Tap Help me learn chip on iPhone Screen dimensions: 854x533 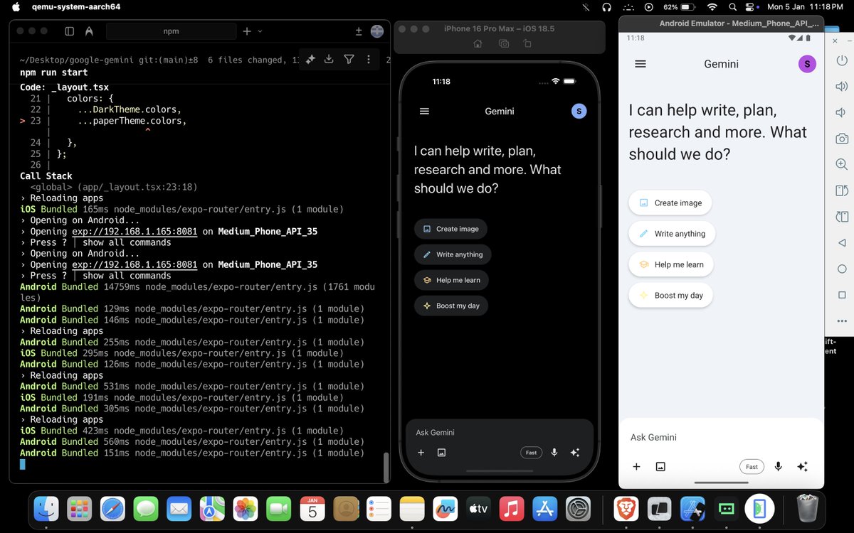451,280
